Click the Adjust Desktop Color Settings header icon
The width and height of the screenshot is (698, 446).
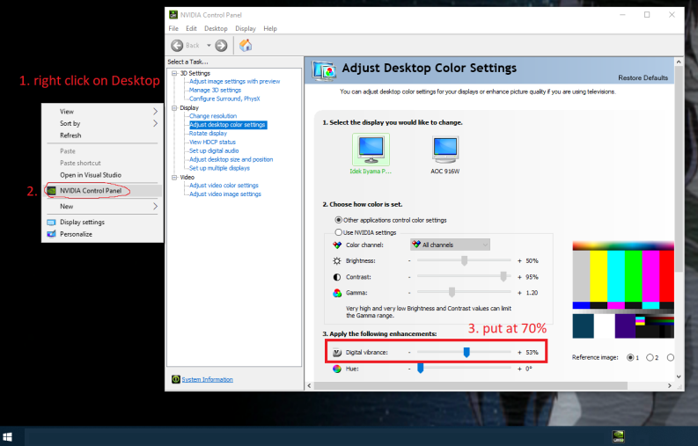324,70
